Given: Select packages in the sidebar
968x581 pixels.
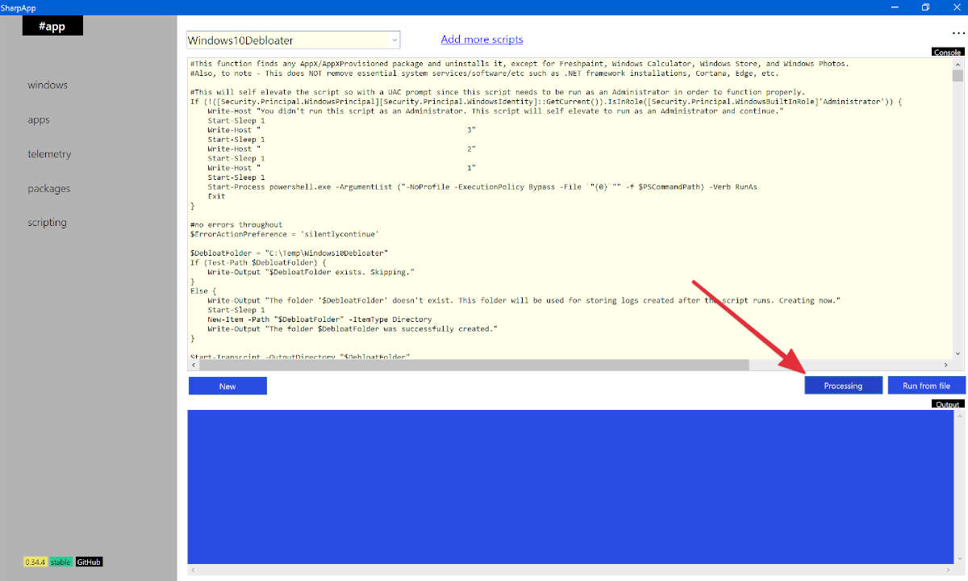Looking at the screenshot, I should click(x=48, y=188).
